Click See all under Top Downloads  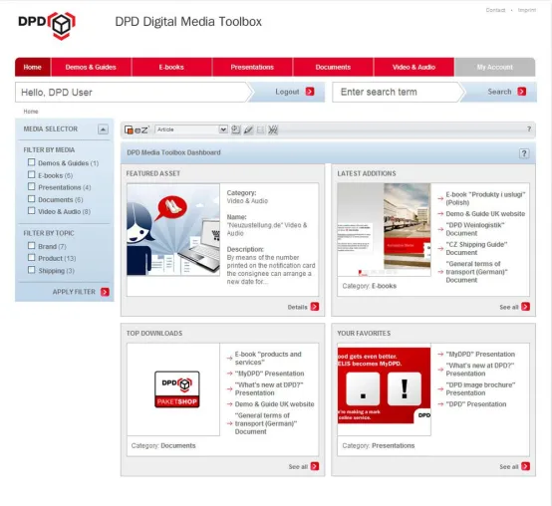(x=298, y=467)
